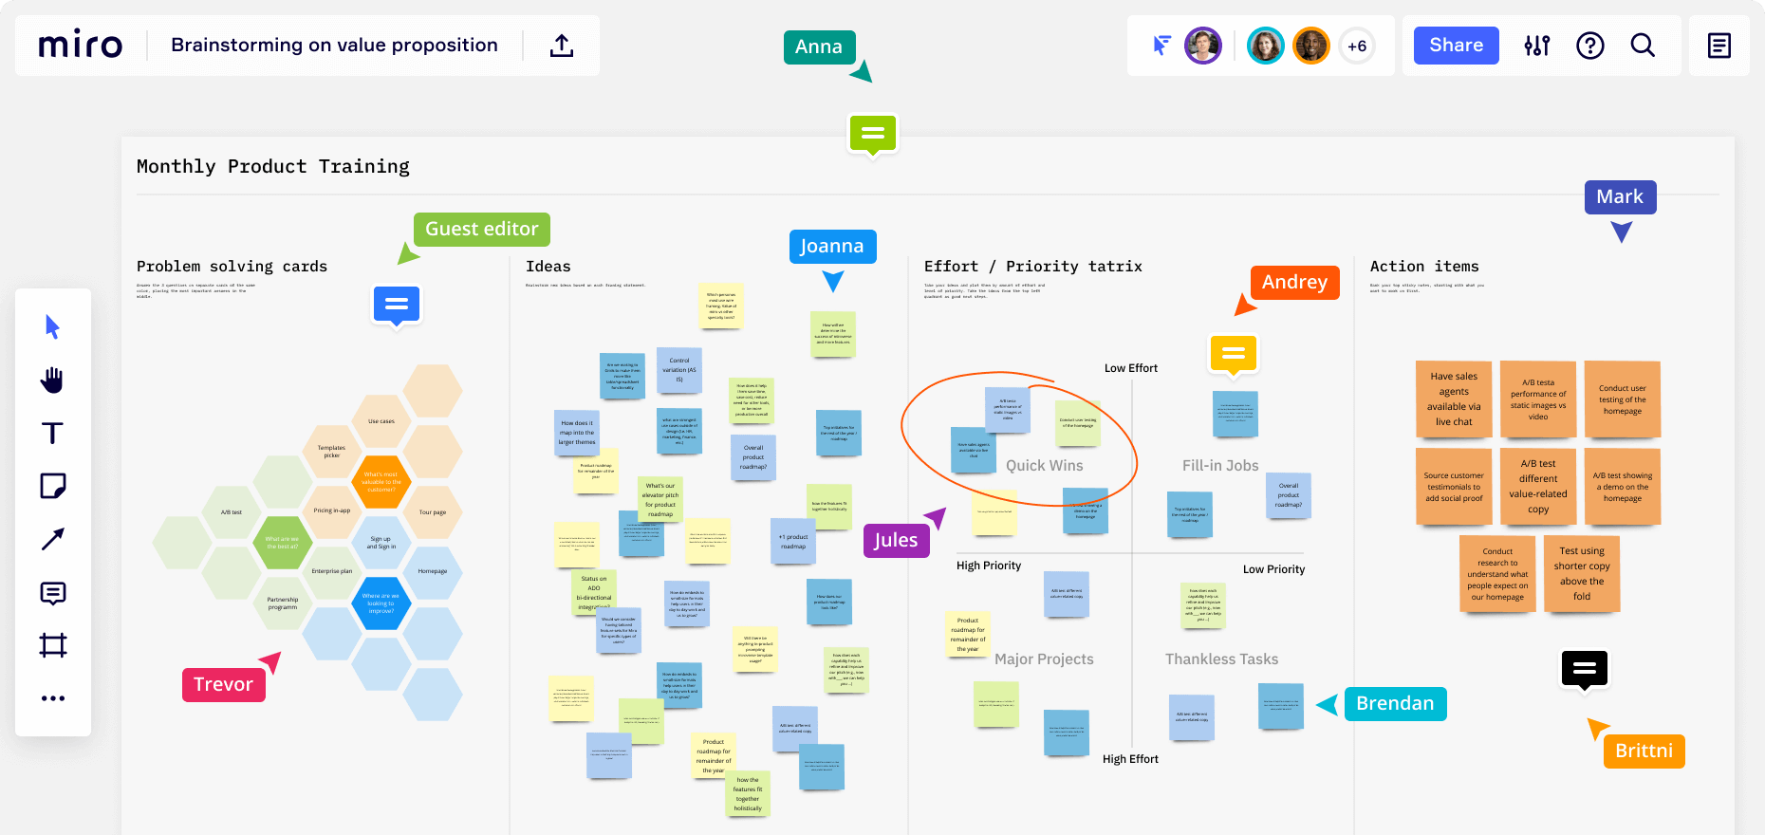Screen dimensions: 1765x835
Task: Click the High Priority axis label
Action: click(x=989, y=566)
